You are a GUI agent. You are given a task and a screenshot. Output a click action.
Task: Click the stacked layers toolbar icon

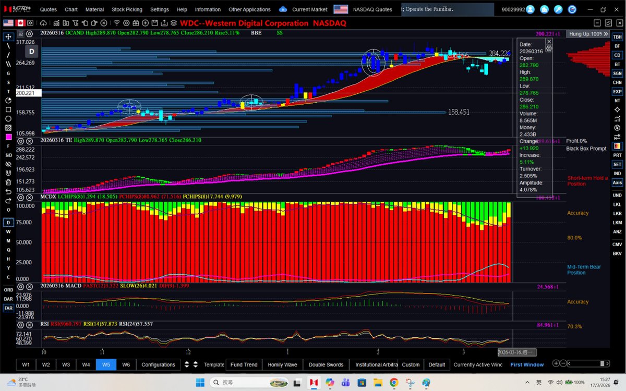tap(174, 23)
